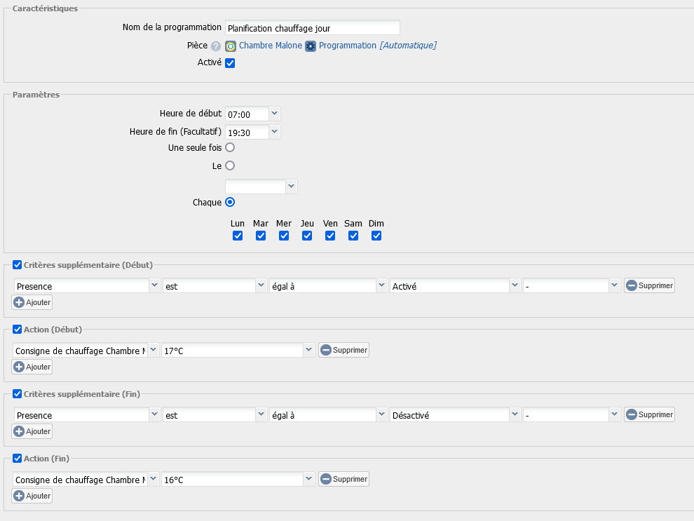Click the Nom de la programmation field
This screenshot has width=694, height=521.
(x=312, y=28)
